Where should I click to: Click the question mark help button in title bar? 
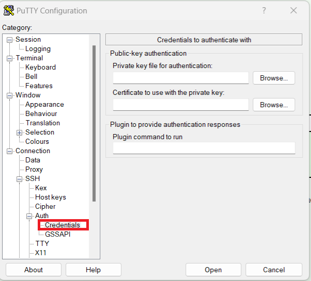(x=264, y=10)
